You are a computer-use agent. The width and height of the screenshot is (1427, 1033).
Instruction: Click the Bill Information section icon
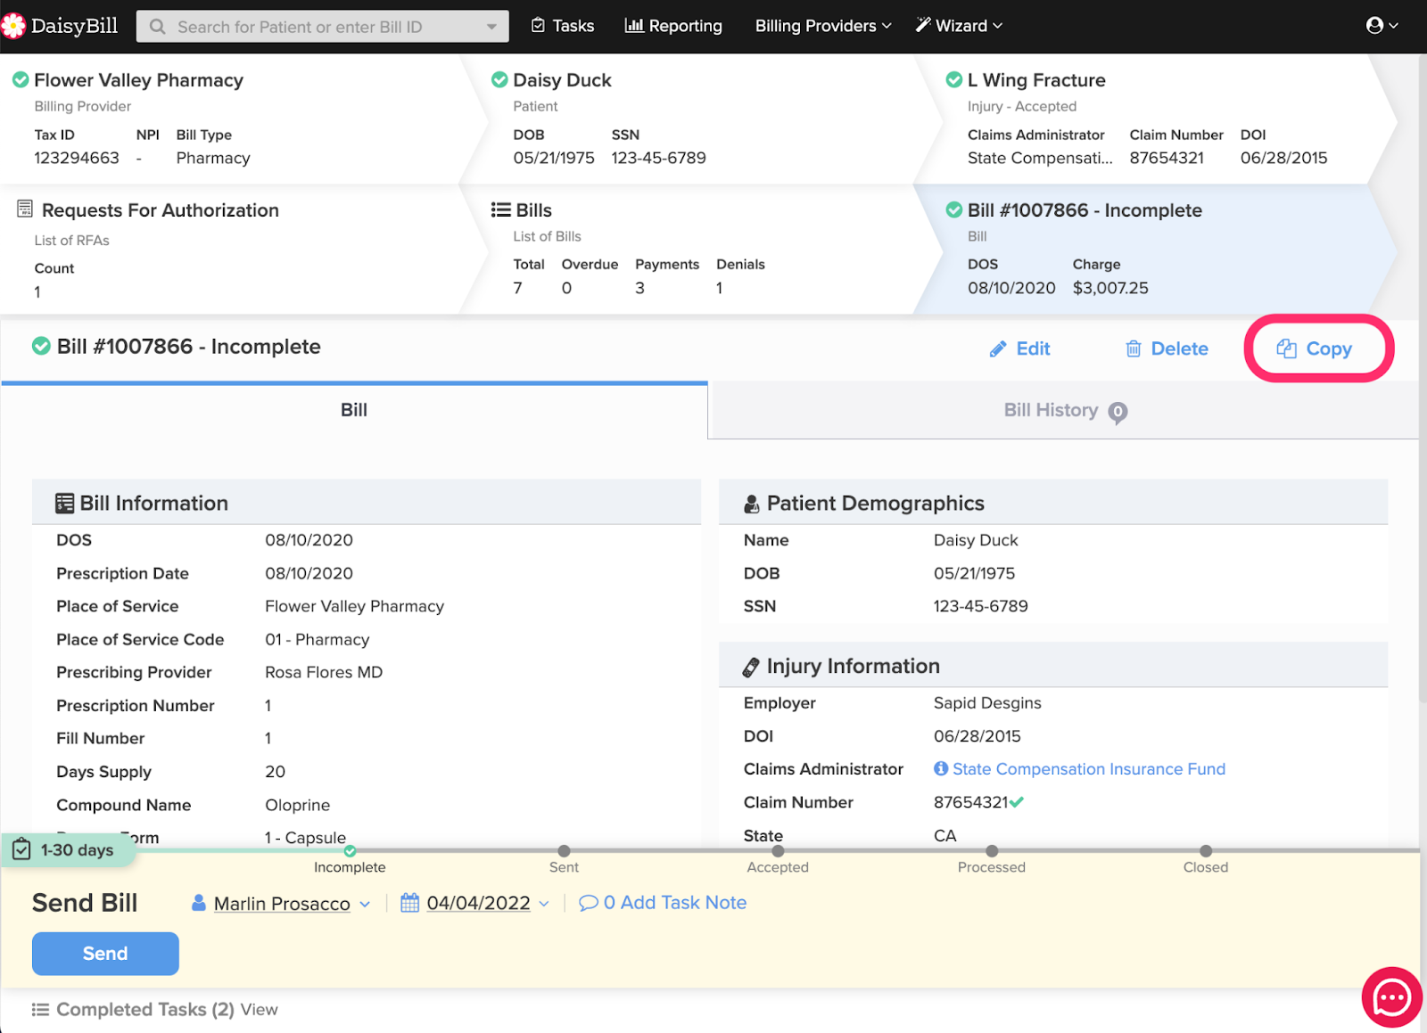[x=64, y=504]
